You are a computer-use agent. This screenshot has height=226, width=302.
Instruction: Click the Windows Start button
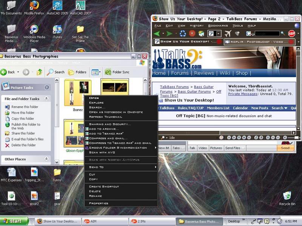[14, 221]
